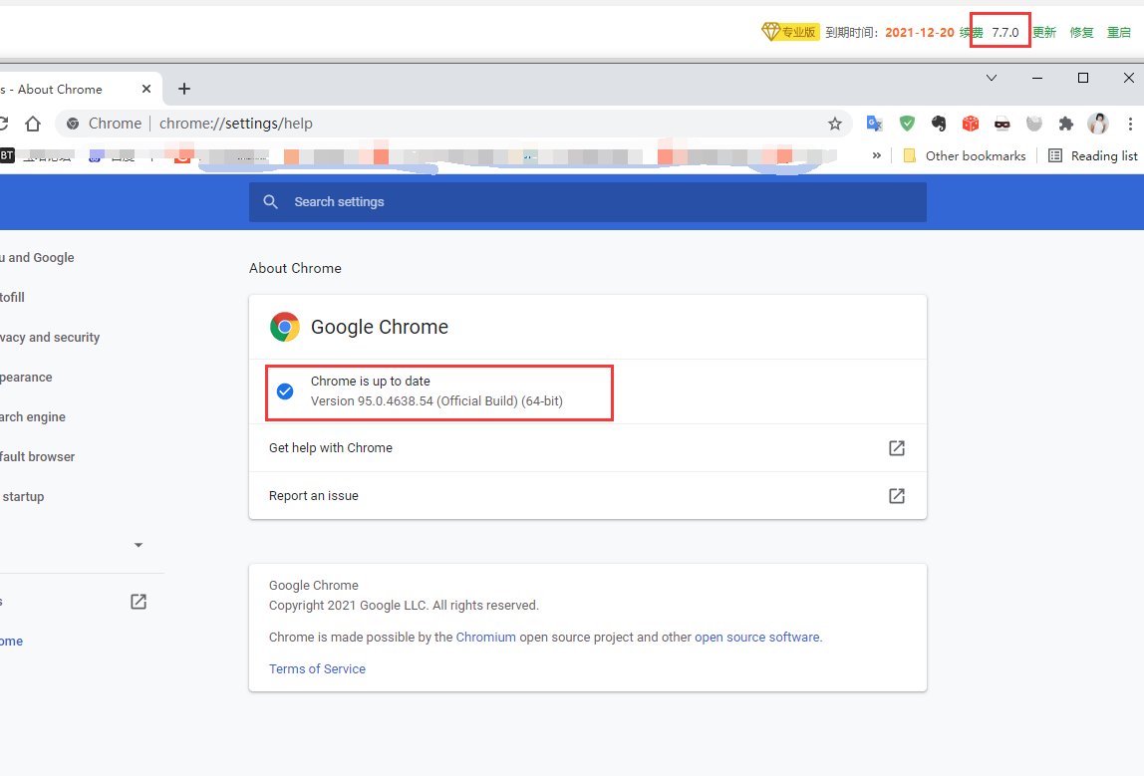This screenshot has width=1144, height=776.
Task: Maximize the Chrome window
Action: (1082, 78)
